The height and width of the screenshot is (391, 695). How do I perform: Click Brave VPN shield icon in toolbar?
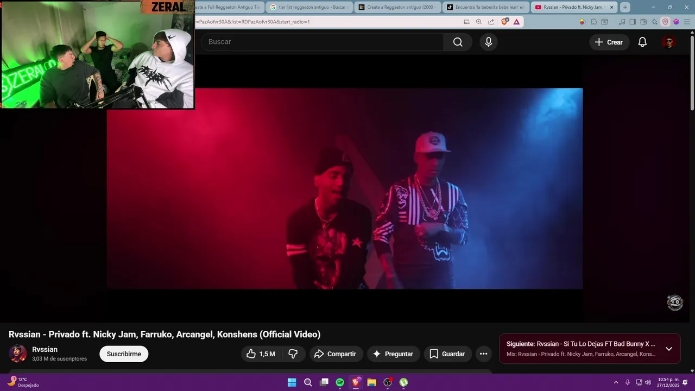coord(665,22)
